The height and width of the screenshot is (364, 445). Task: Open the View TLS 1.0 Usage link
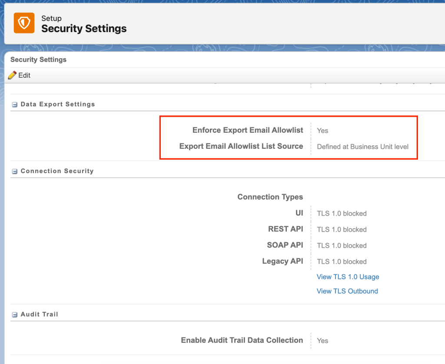[348, 276]
